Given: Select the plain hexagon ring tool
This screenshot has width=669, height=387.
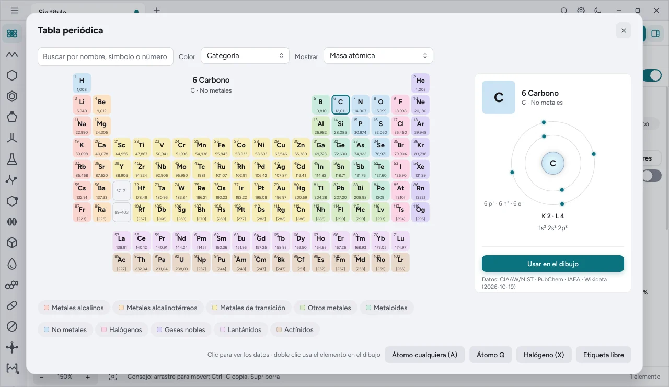Looking at the screenshot, I should click(12, 75).
